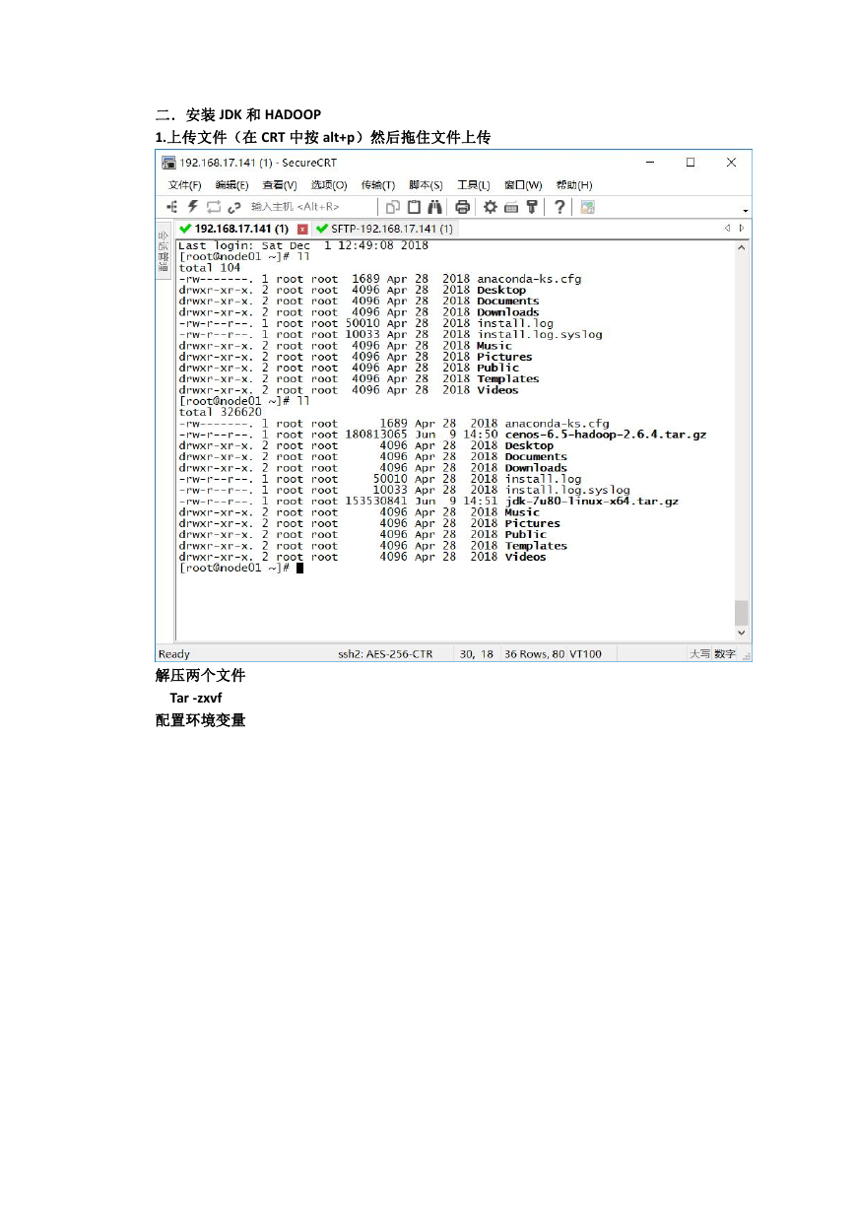856x1210 pixels.
Task: Click the SecureCRT icon in the title bar
Action: [x=169, y=163]
